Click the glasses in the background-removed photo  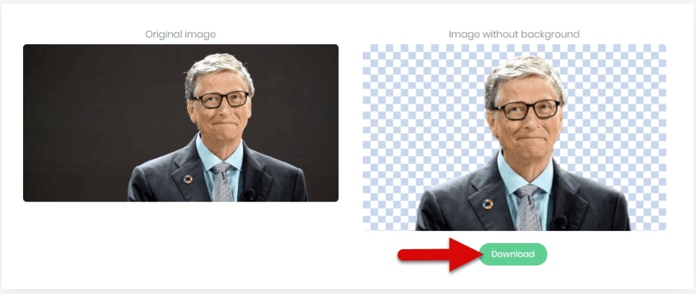pos(526,109)
